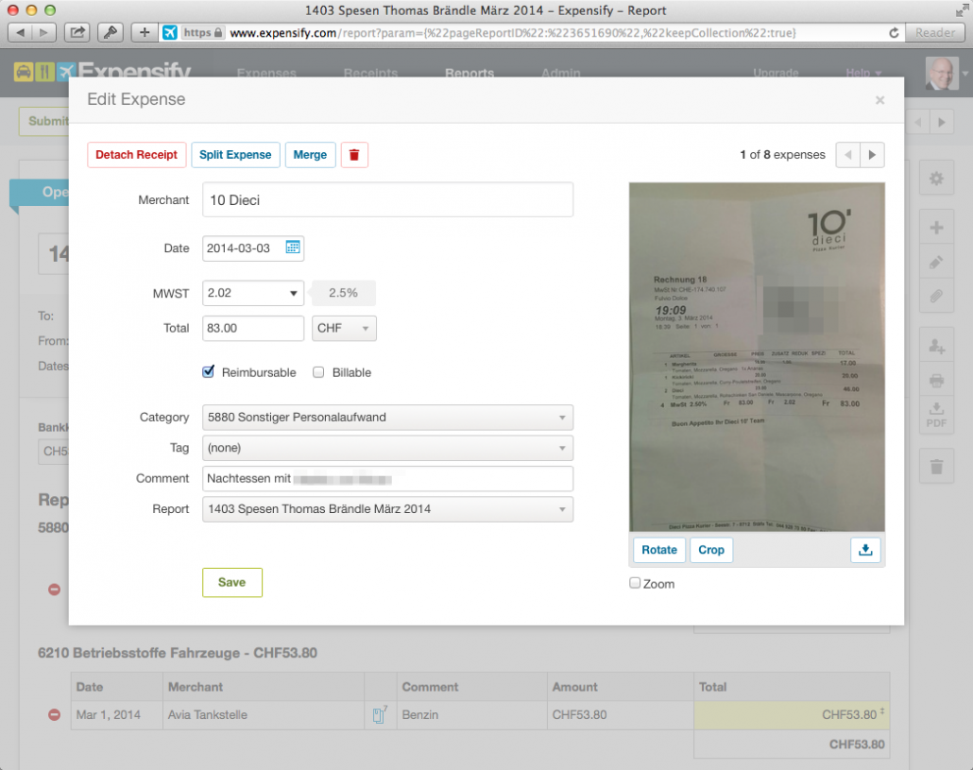Click the Split Expense button

pyautogui.click(x=235, y=155)
